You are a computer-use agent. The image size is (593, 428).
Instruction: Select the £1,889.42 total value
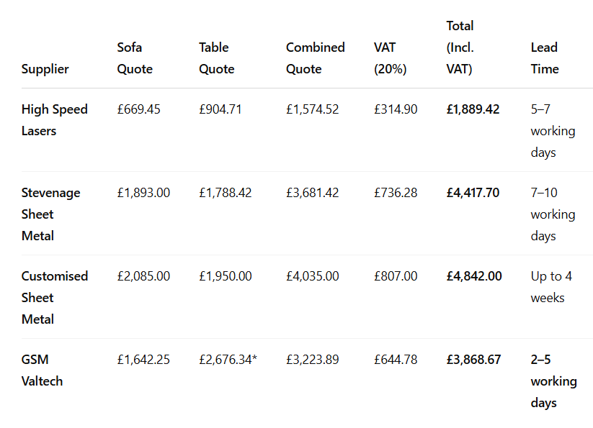click(x=473, y=109)
